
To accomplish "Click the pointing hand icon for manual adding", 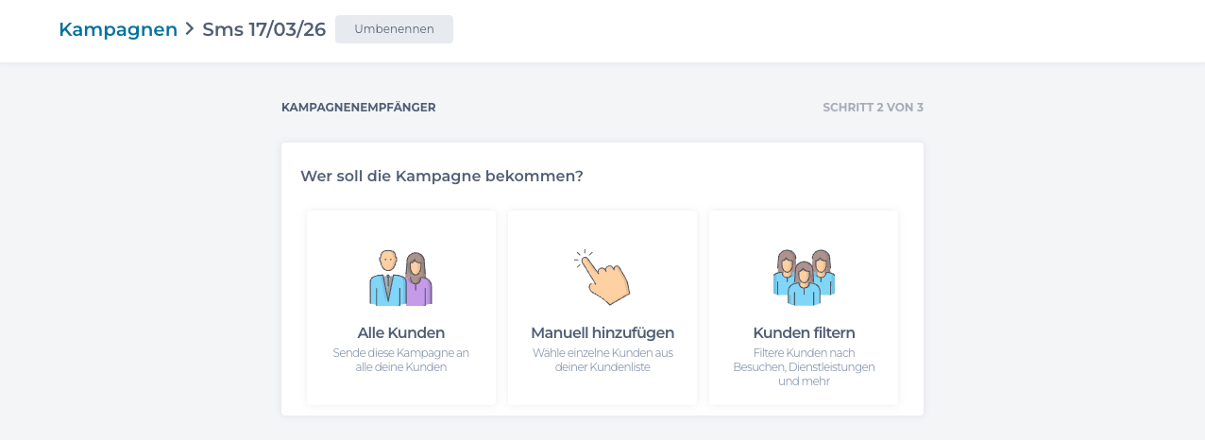I will [602, 278].
